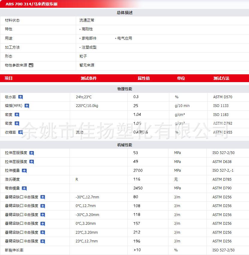Expand 悬臂梁缺口冲击强度 row at 0℃,3.20mm via plus icon
The height and width of the screenshot is (255, 249).
pos(43,224)
